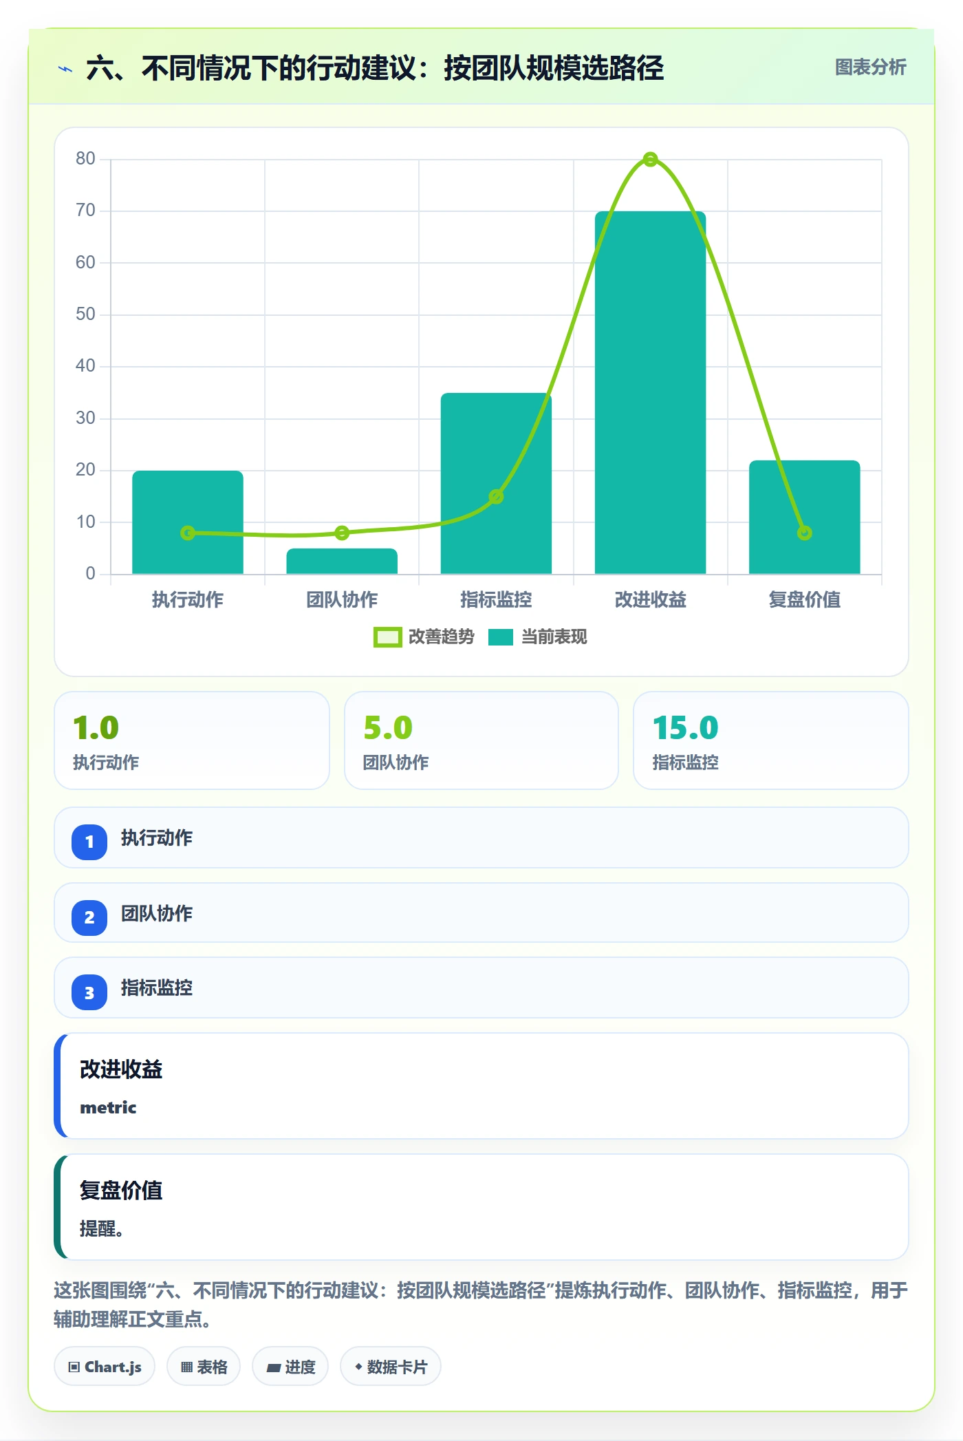Click the trend line point over 指标监控
Image resolution: width=963 pixels, height=1441 pixels.
point(496,497)
